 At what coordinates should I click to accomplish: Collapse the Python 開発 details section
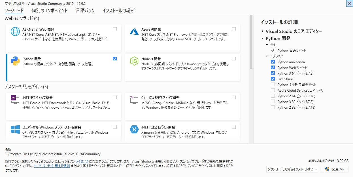coord(263,38)
